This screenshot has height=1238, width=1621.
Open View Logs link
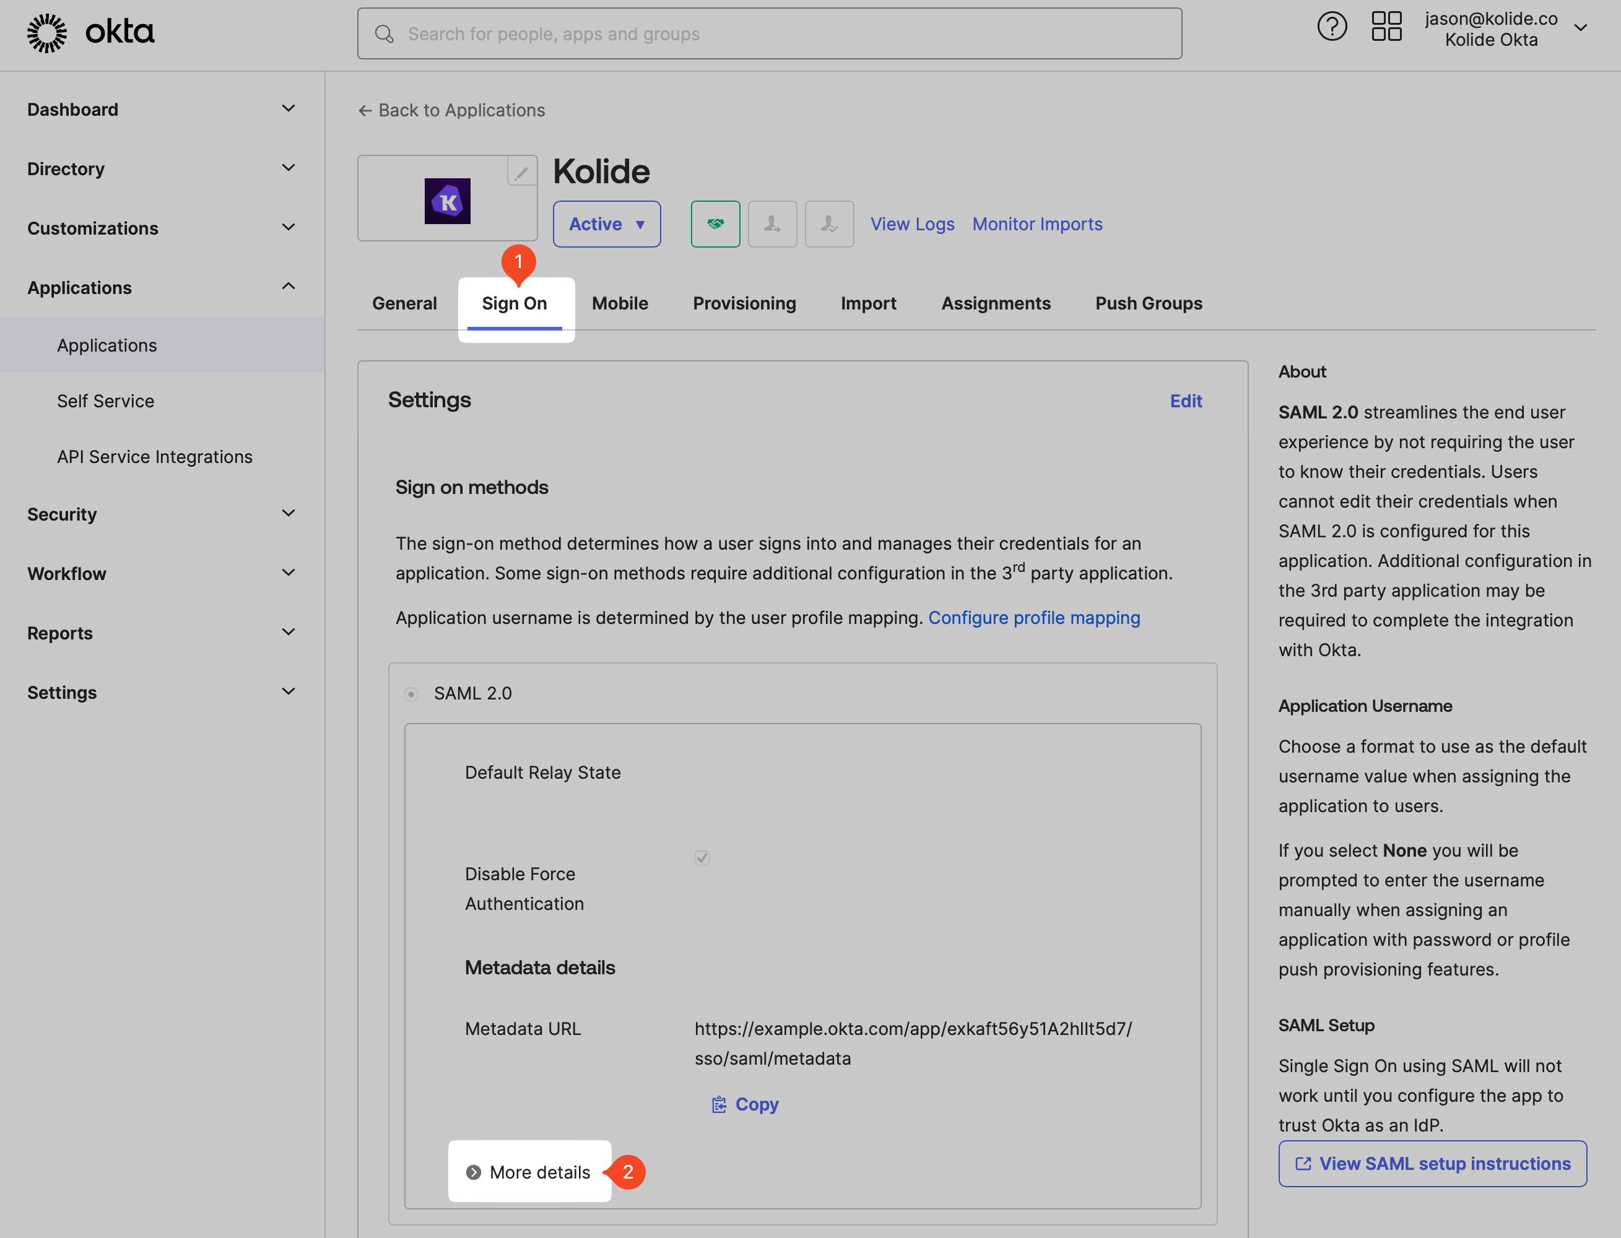click(x=913, y=224)
